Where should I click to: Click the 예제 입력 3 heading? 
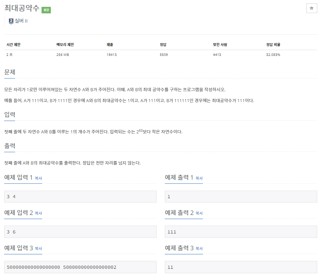pyautogui.click(x=19, y=248)
